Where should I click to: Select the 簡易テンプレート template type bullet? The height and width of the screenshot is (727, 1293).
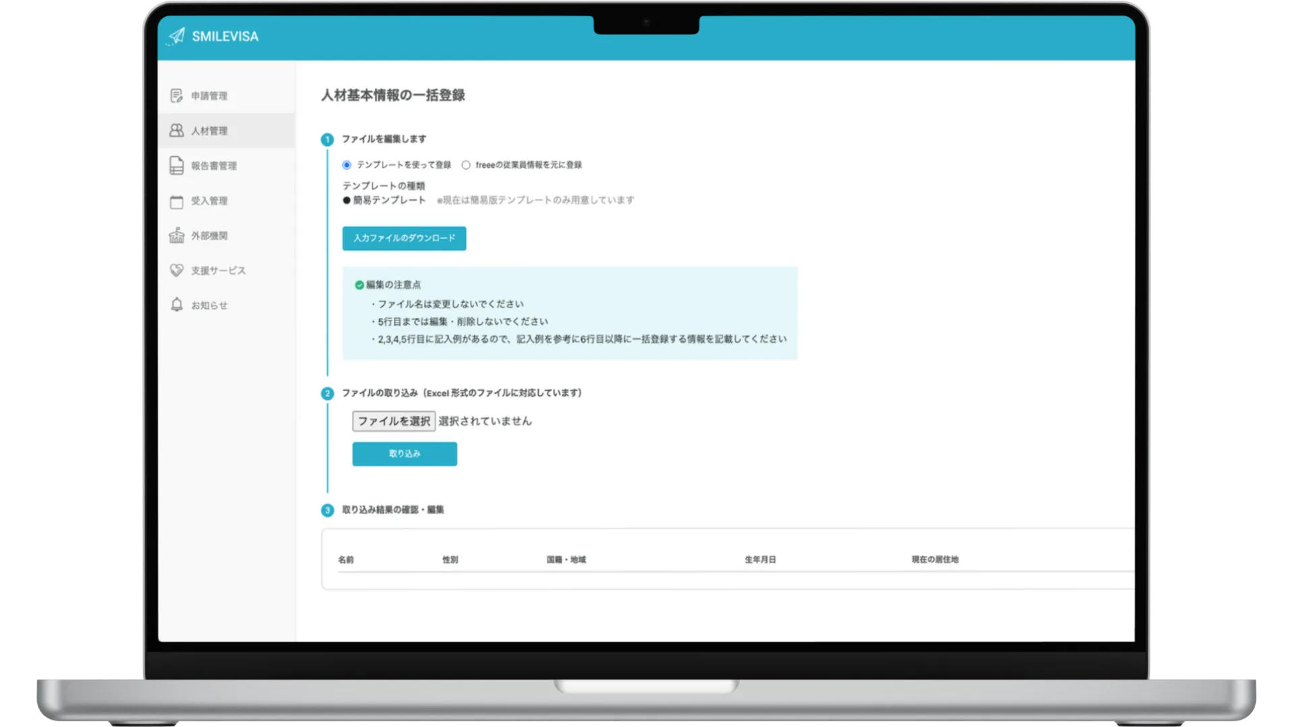coord(347,200)
